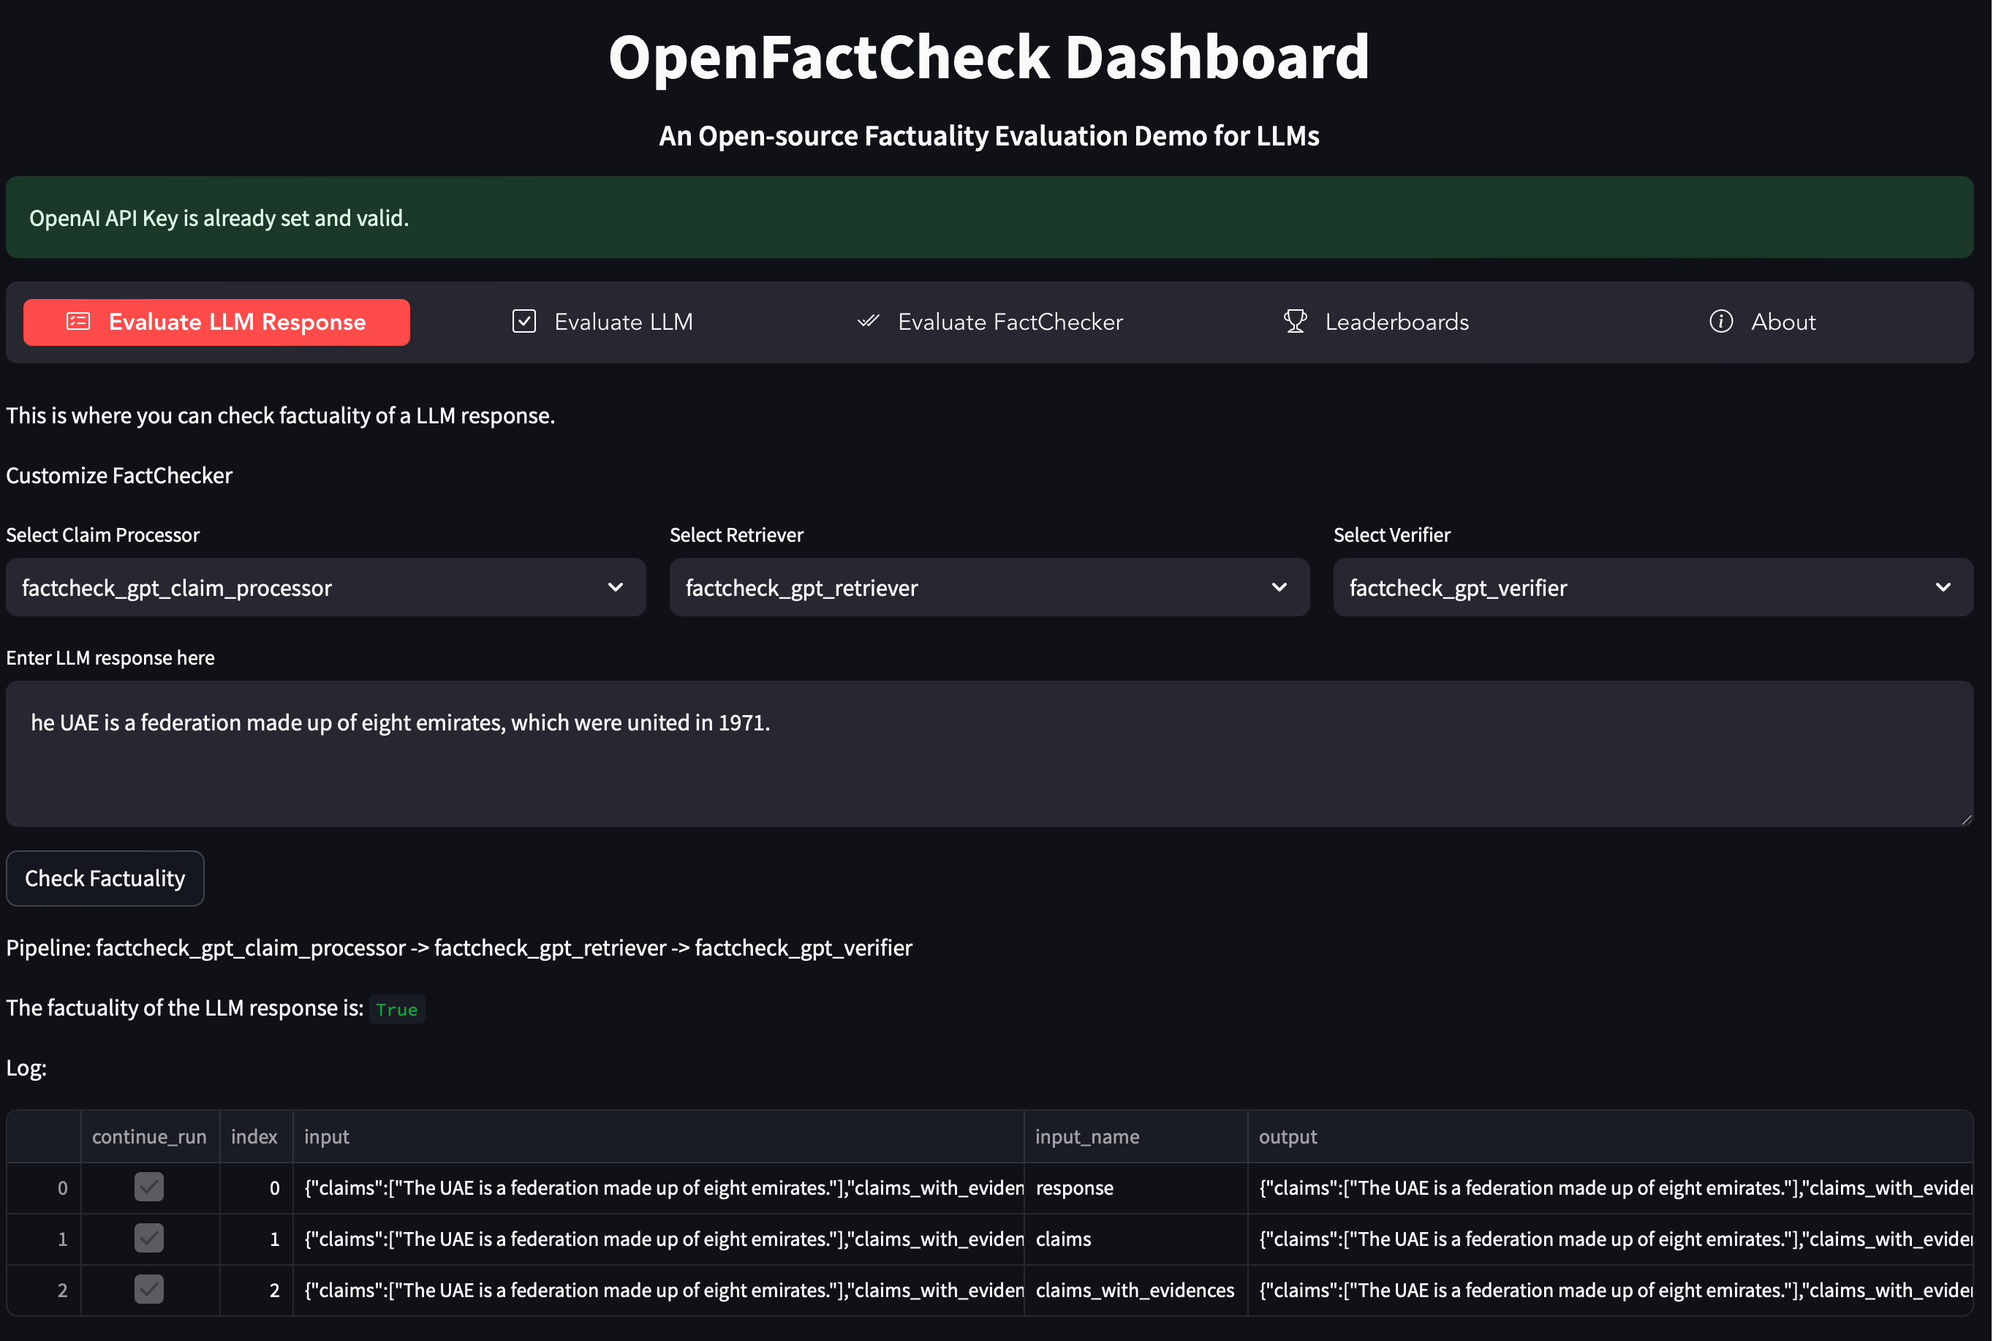Click the index cell in log row 2
Viewport: 1996px width, 1341px height.
pos(257,1291)
